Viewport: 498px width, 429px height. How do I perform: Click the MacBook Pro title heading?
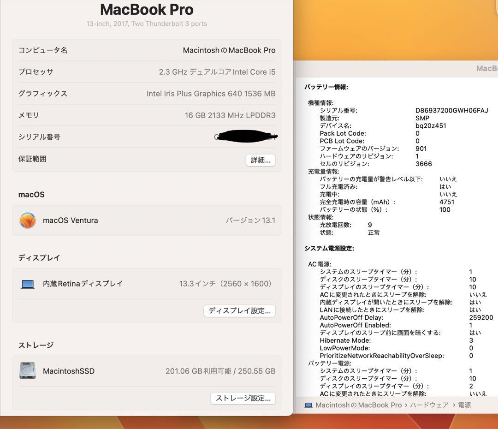[147, 10]
